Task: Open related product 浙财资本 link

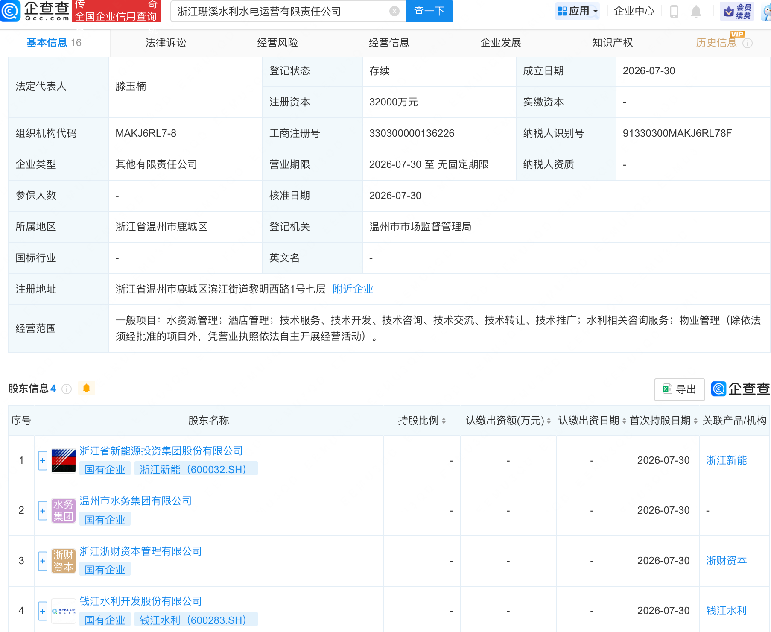Action: click(726, 561)
